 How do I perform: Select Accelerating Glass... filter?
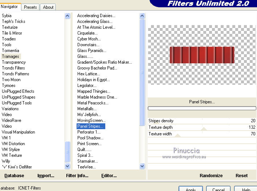[95, 21]
